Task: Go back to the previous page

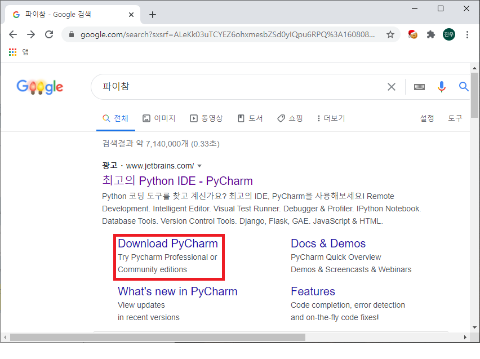Action: click(13, 34)
